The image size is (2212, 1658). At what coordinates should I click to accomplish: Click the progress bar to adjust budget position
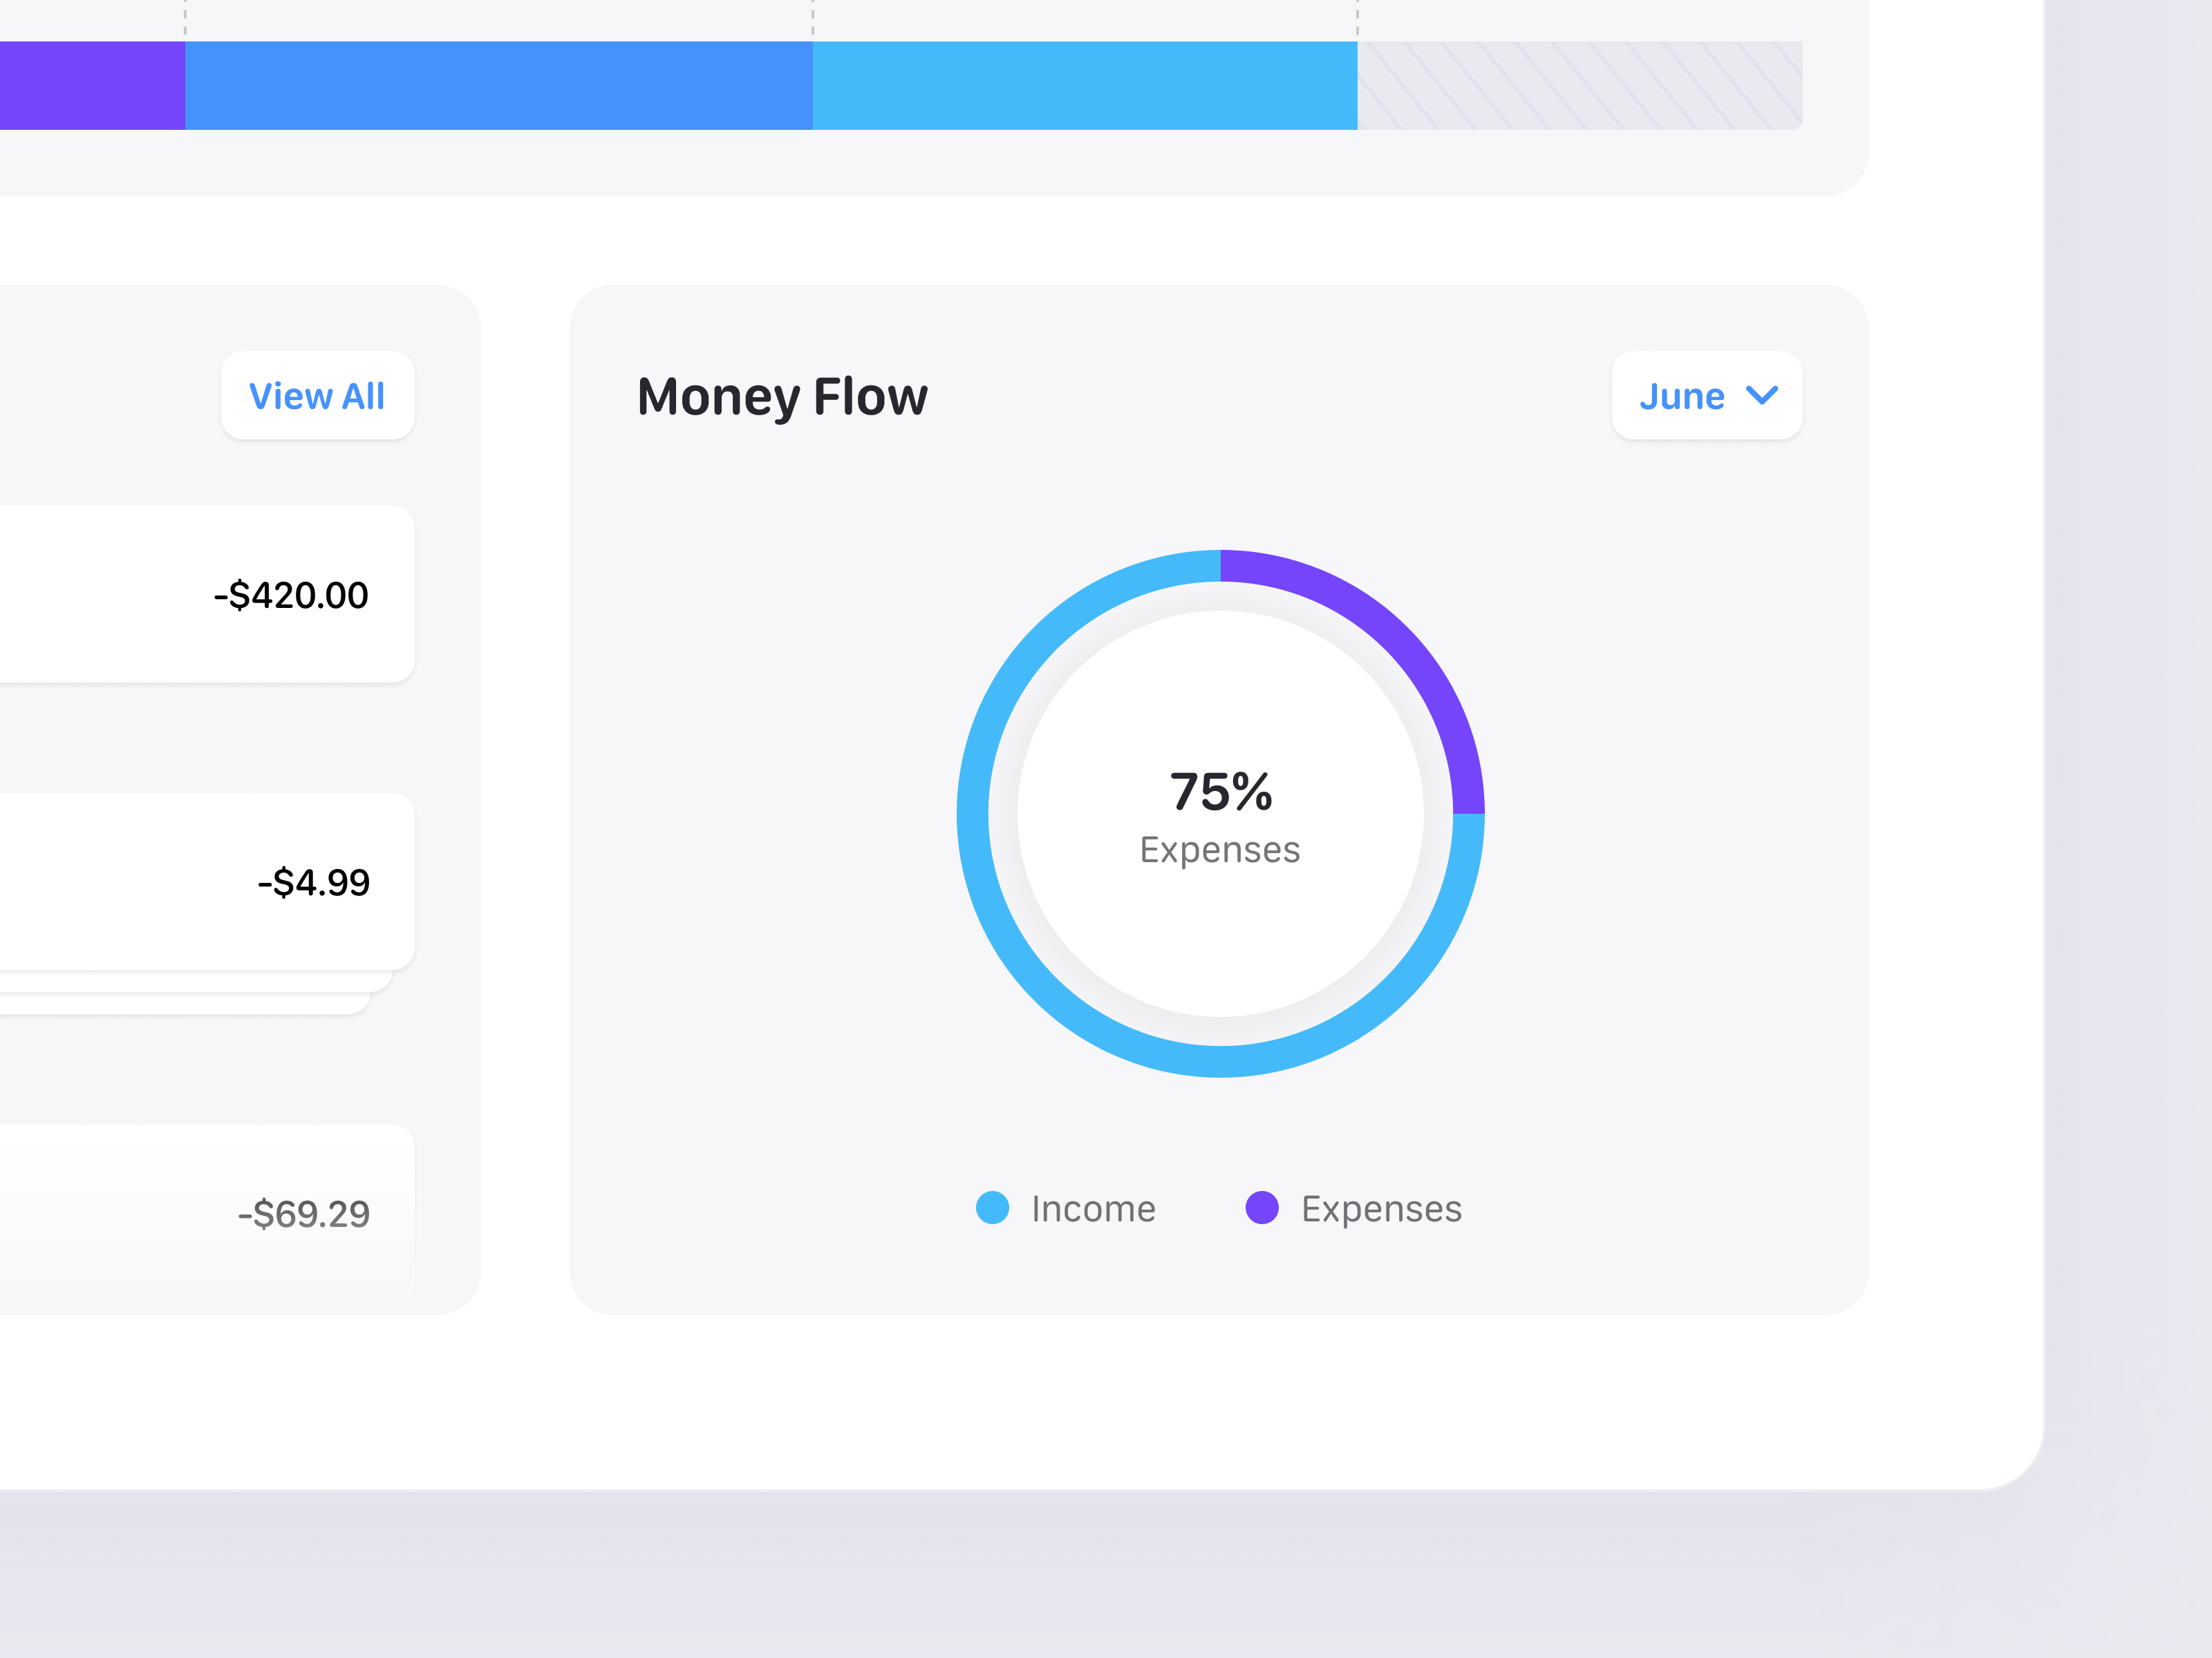[900, 87]
